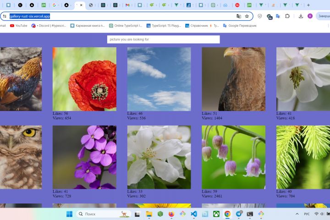Open Telegram from taskbar

[x=239, y=214]
